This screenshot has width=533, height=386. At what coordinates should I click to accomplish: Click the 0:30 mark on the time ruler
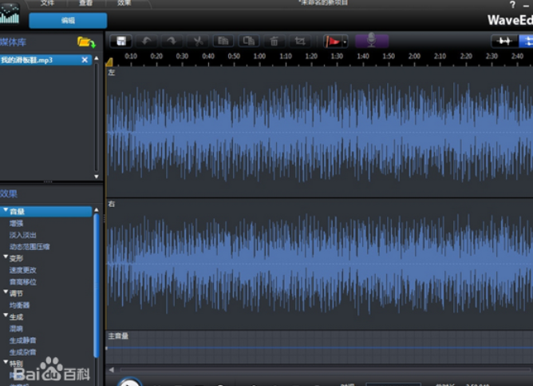pos(182,57)
